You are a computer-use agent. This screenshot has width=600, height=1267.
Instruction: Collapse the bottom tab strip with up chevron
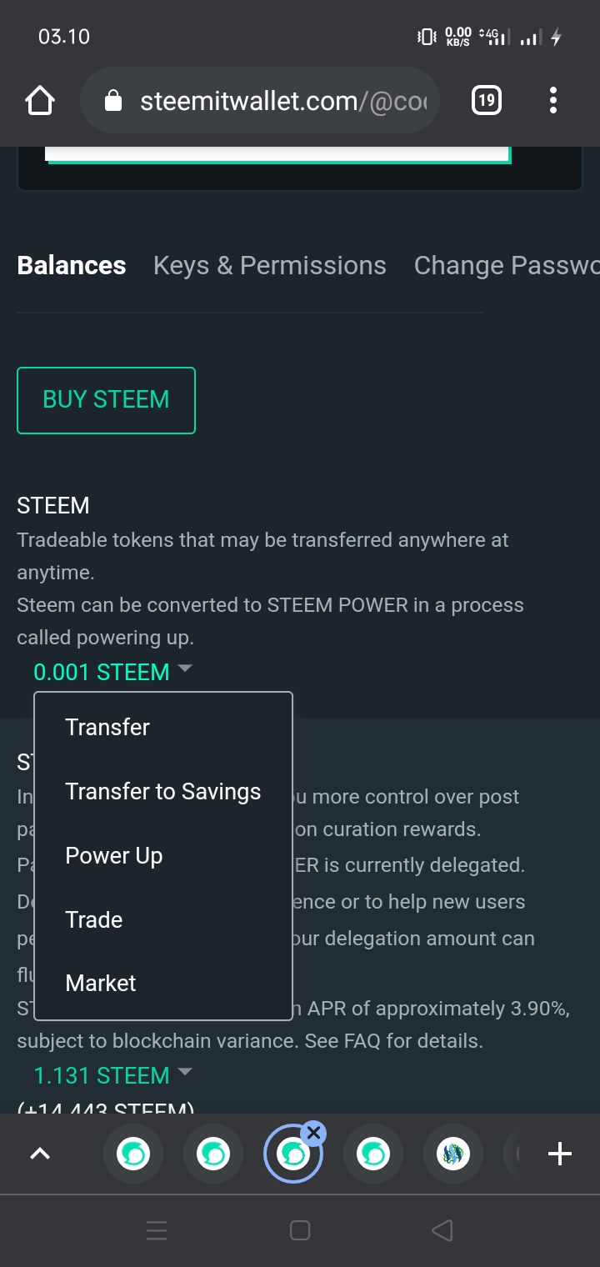pyautogui.click(x=40, y=1154)
